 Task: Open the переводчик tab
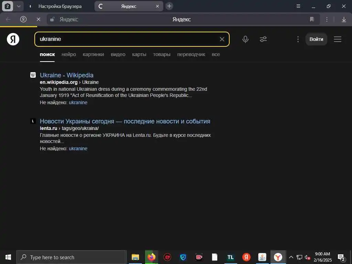(x=191, y=54)
